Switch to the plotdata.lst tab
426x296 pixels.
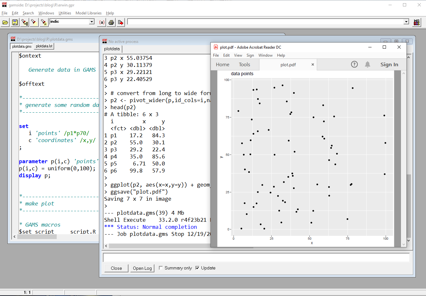[x=44, y=46]
